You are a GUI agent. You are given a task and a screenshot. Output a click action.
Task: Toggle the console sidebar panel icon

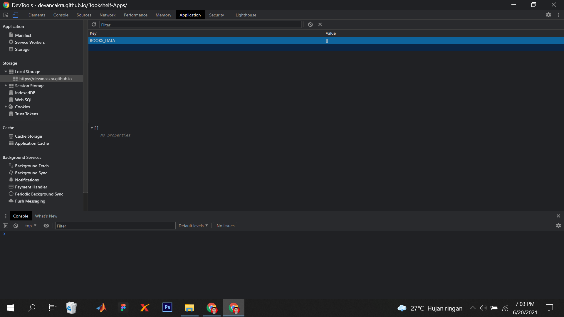[x=6, y=226]
